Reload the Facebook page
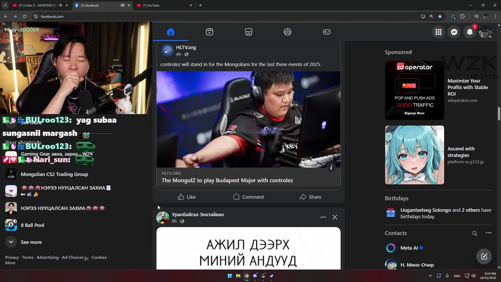The image size is (501, 282). pos(24,16)
